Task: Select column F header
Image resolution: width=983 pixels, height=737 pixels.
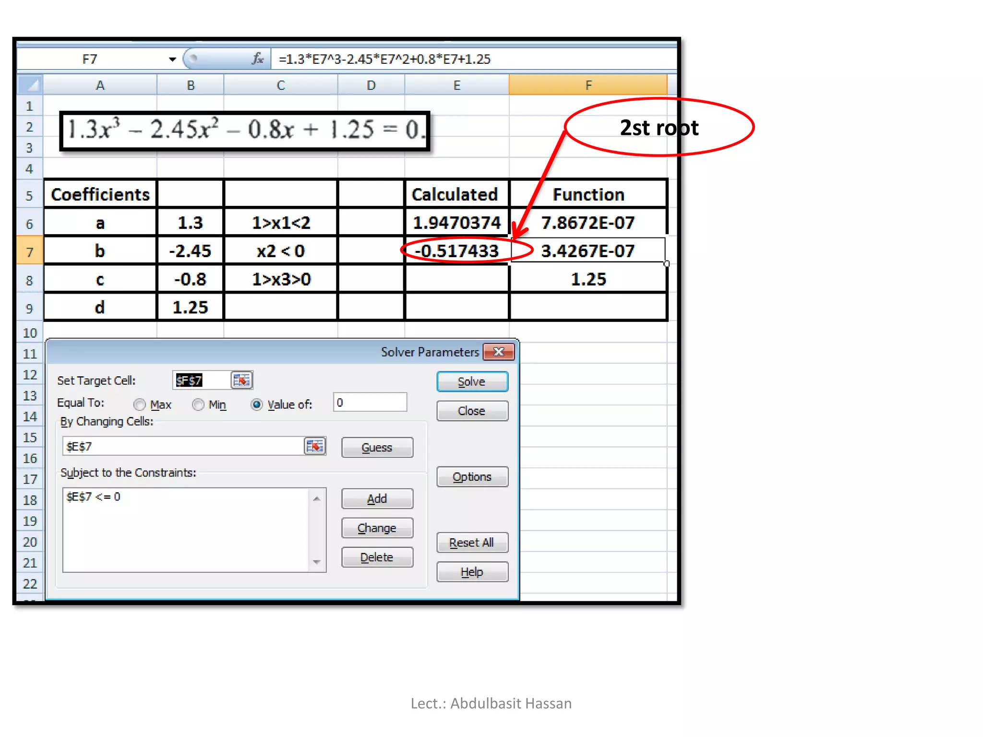Action: pos(588,85)
